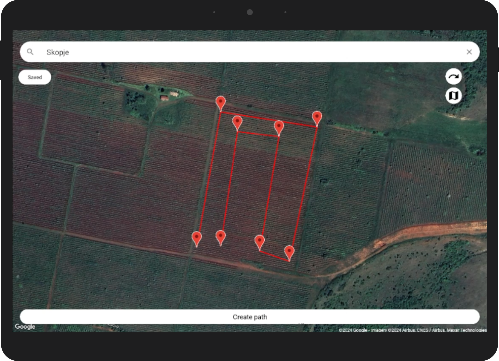Select the bottom-most waypoint pin of the path
499x361 pixels.
289,251
